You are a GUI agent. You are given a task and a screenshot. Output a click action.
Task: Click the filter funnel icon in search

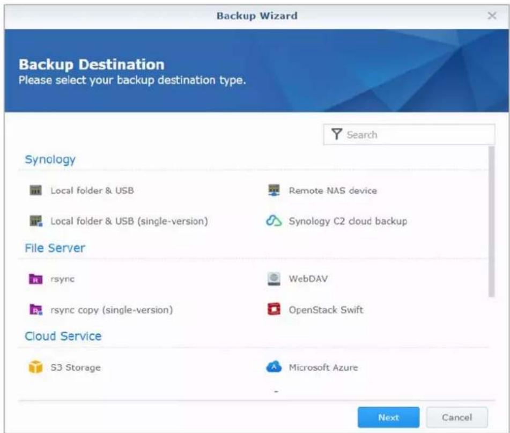(x=337, y=134)
